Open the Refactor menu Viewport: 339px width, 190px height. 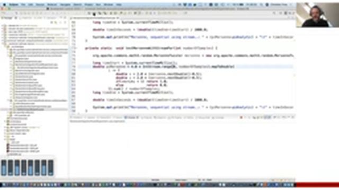(52, 5)
